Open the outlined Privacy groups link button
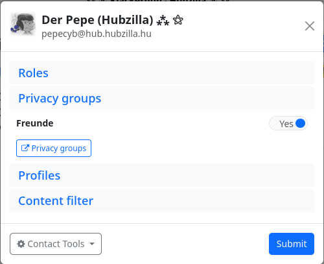Screen dimensions: 324x264 (54, 148)
